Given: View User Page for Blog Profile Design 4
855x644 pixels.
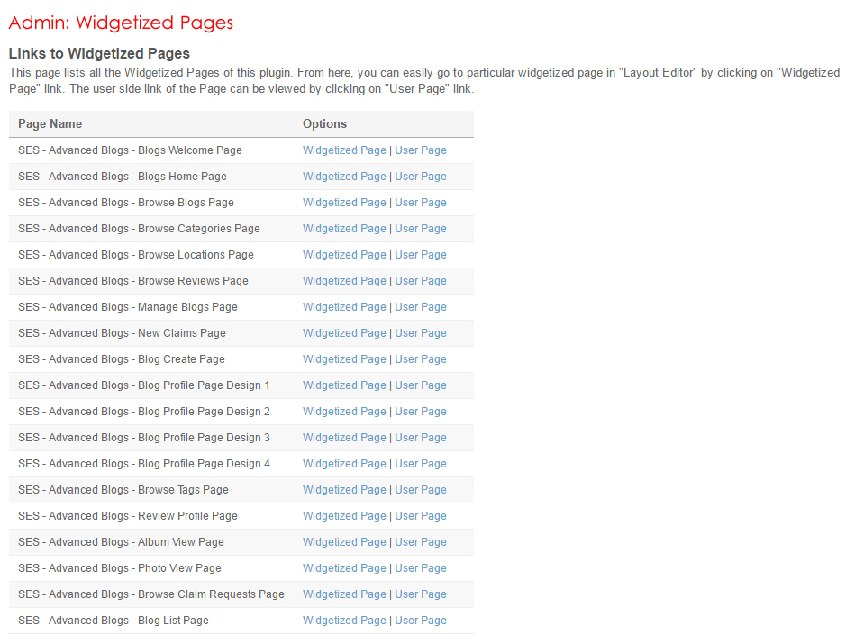Looking at the screenshot, I should click(x=420, y=464).
